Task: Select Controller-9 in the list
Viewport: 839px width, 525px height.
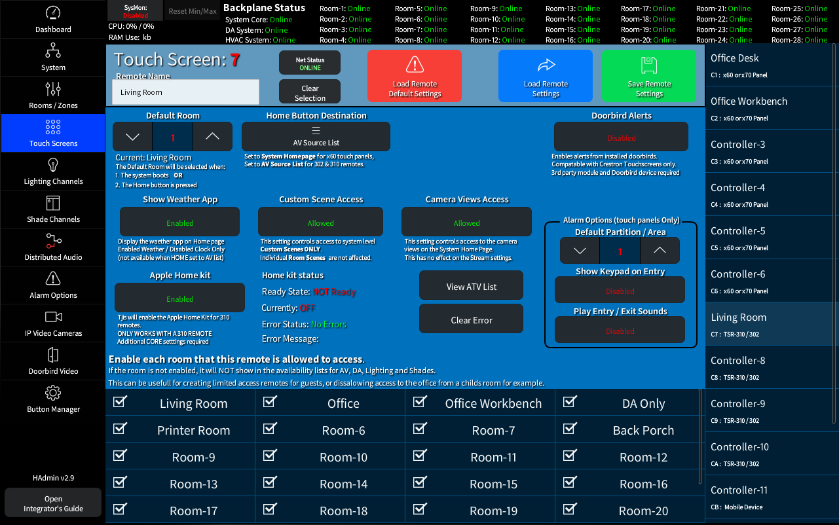Action: (x=768, y=410)
